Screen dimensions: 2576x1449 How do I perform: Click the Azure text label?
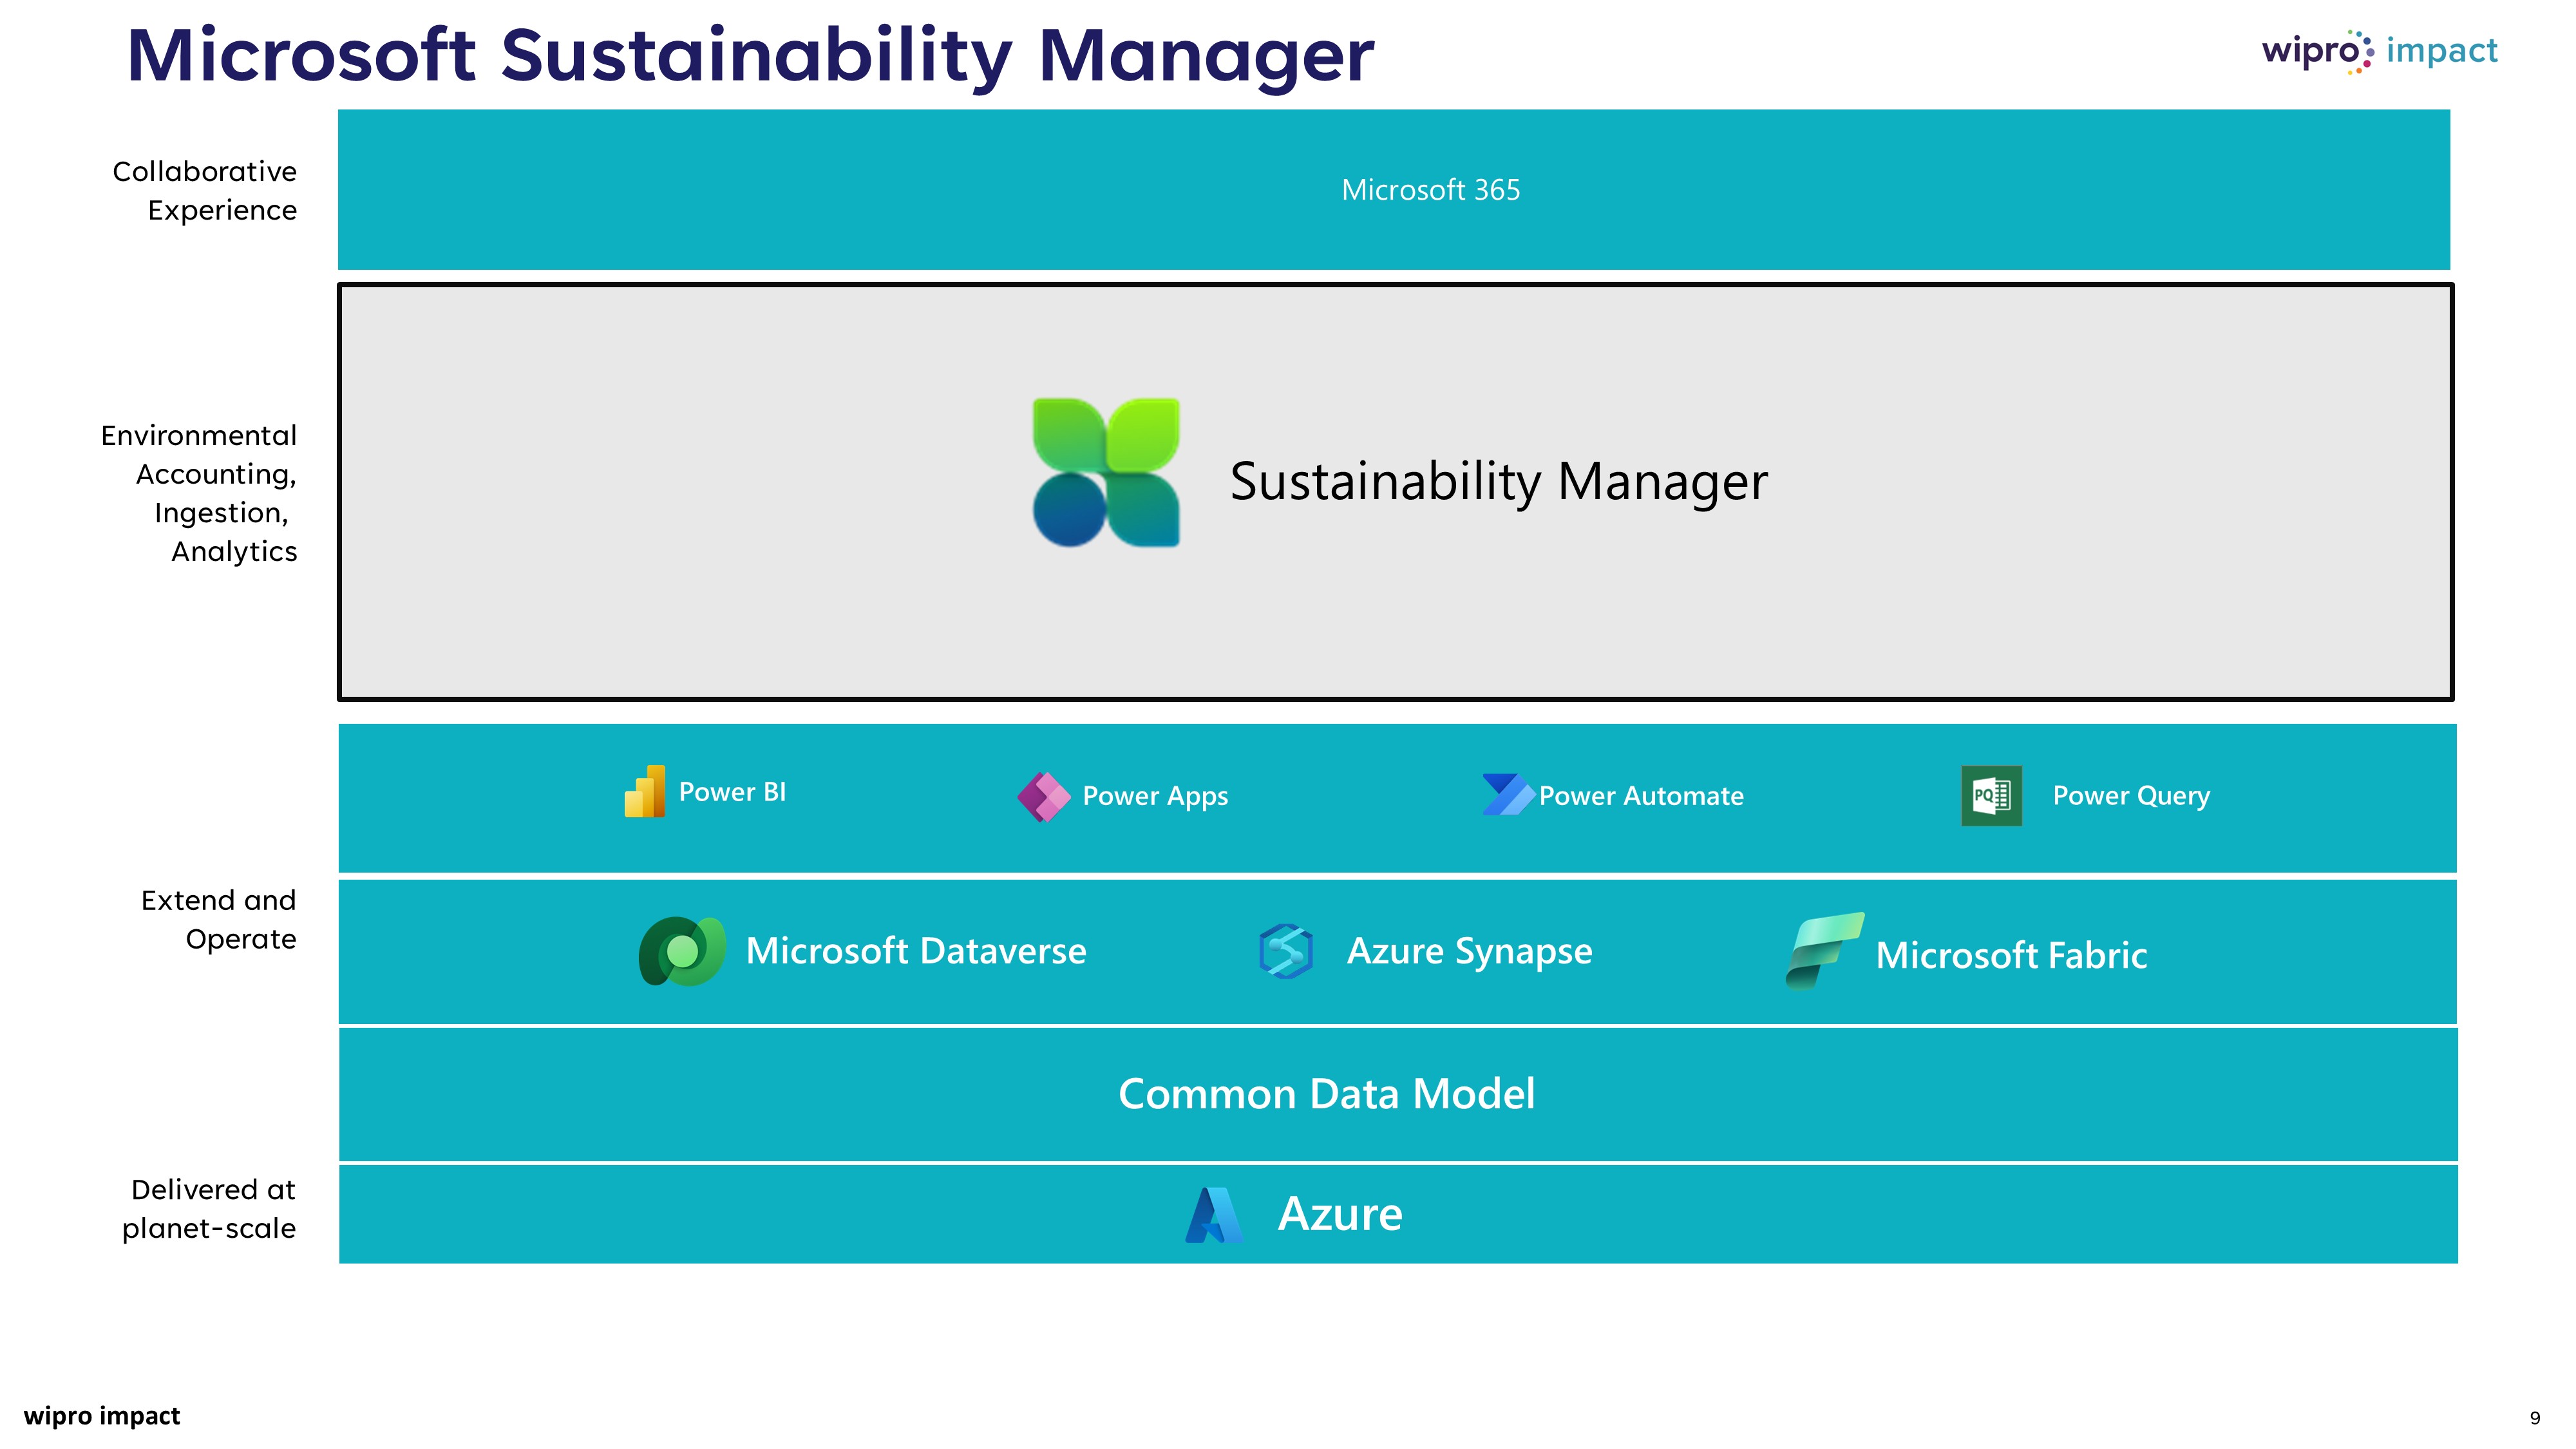tap(1341, 1215)
